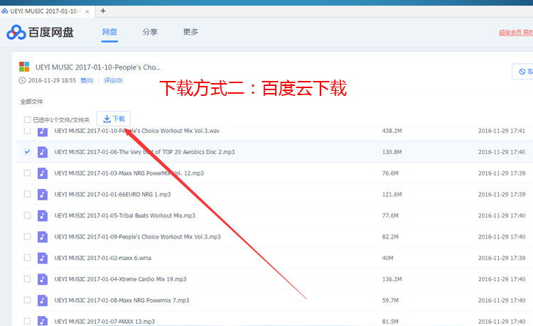Image resolution: width=533 pixels, height=326 pixels.
Task: Toggle the select-all files checkbox
Action: click(27, 119)
